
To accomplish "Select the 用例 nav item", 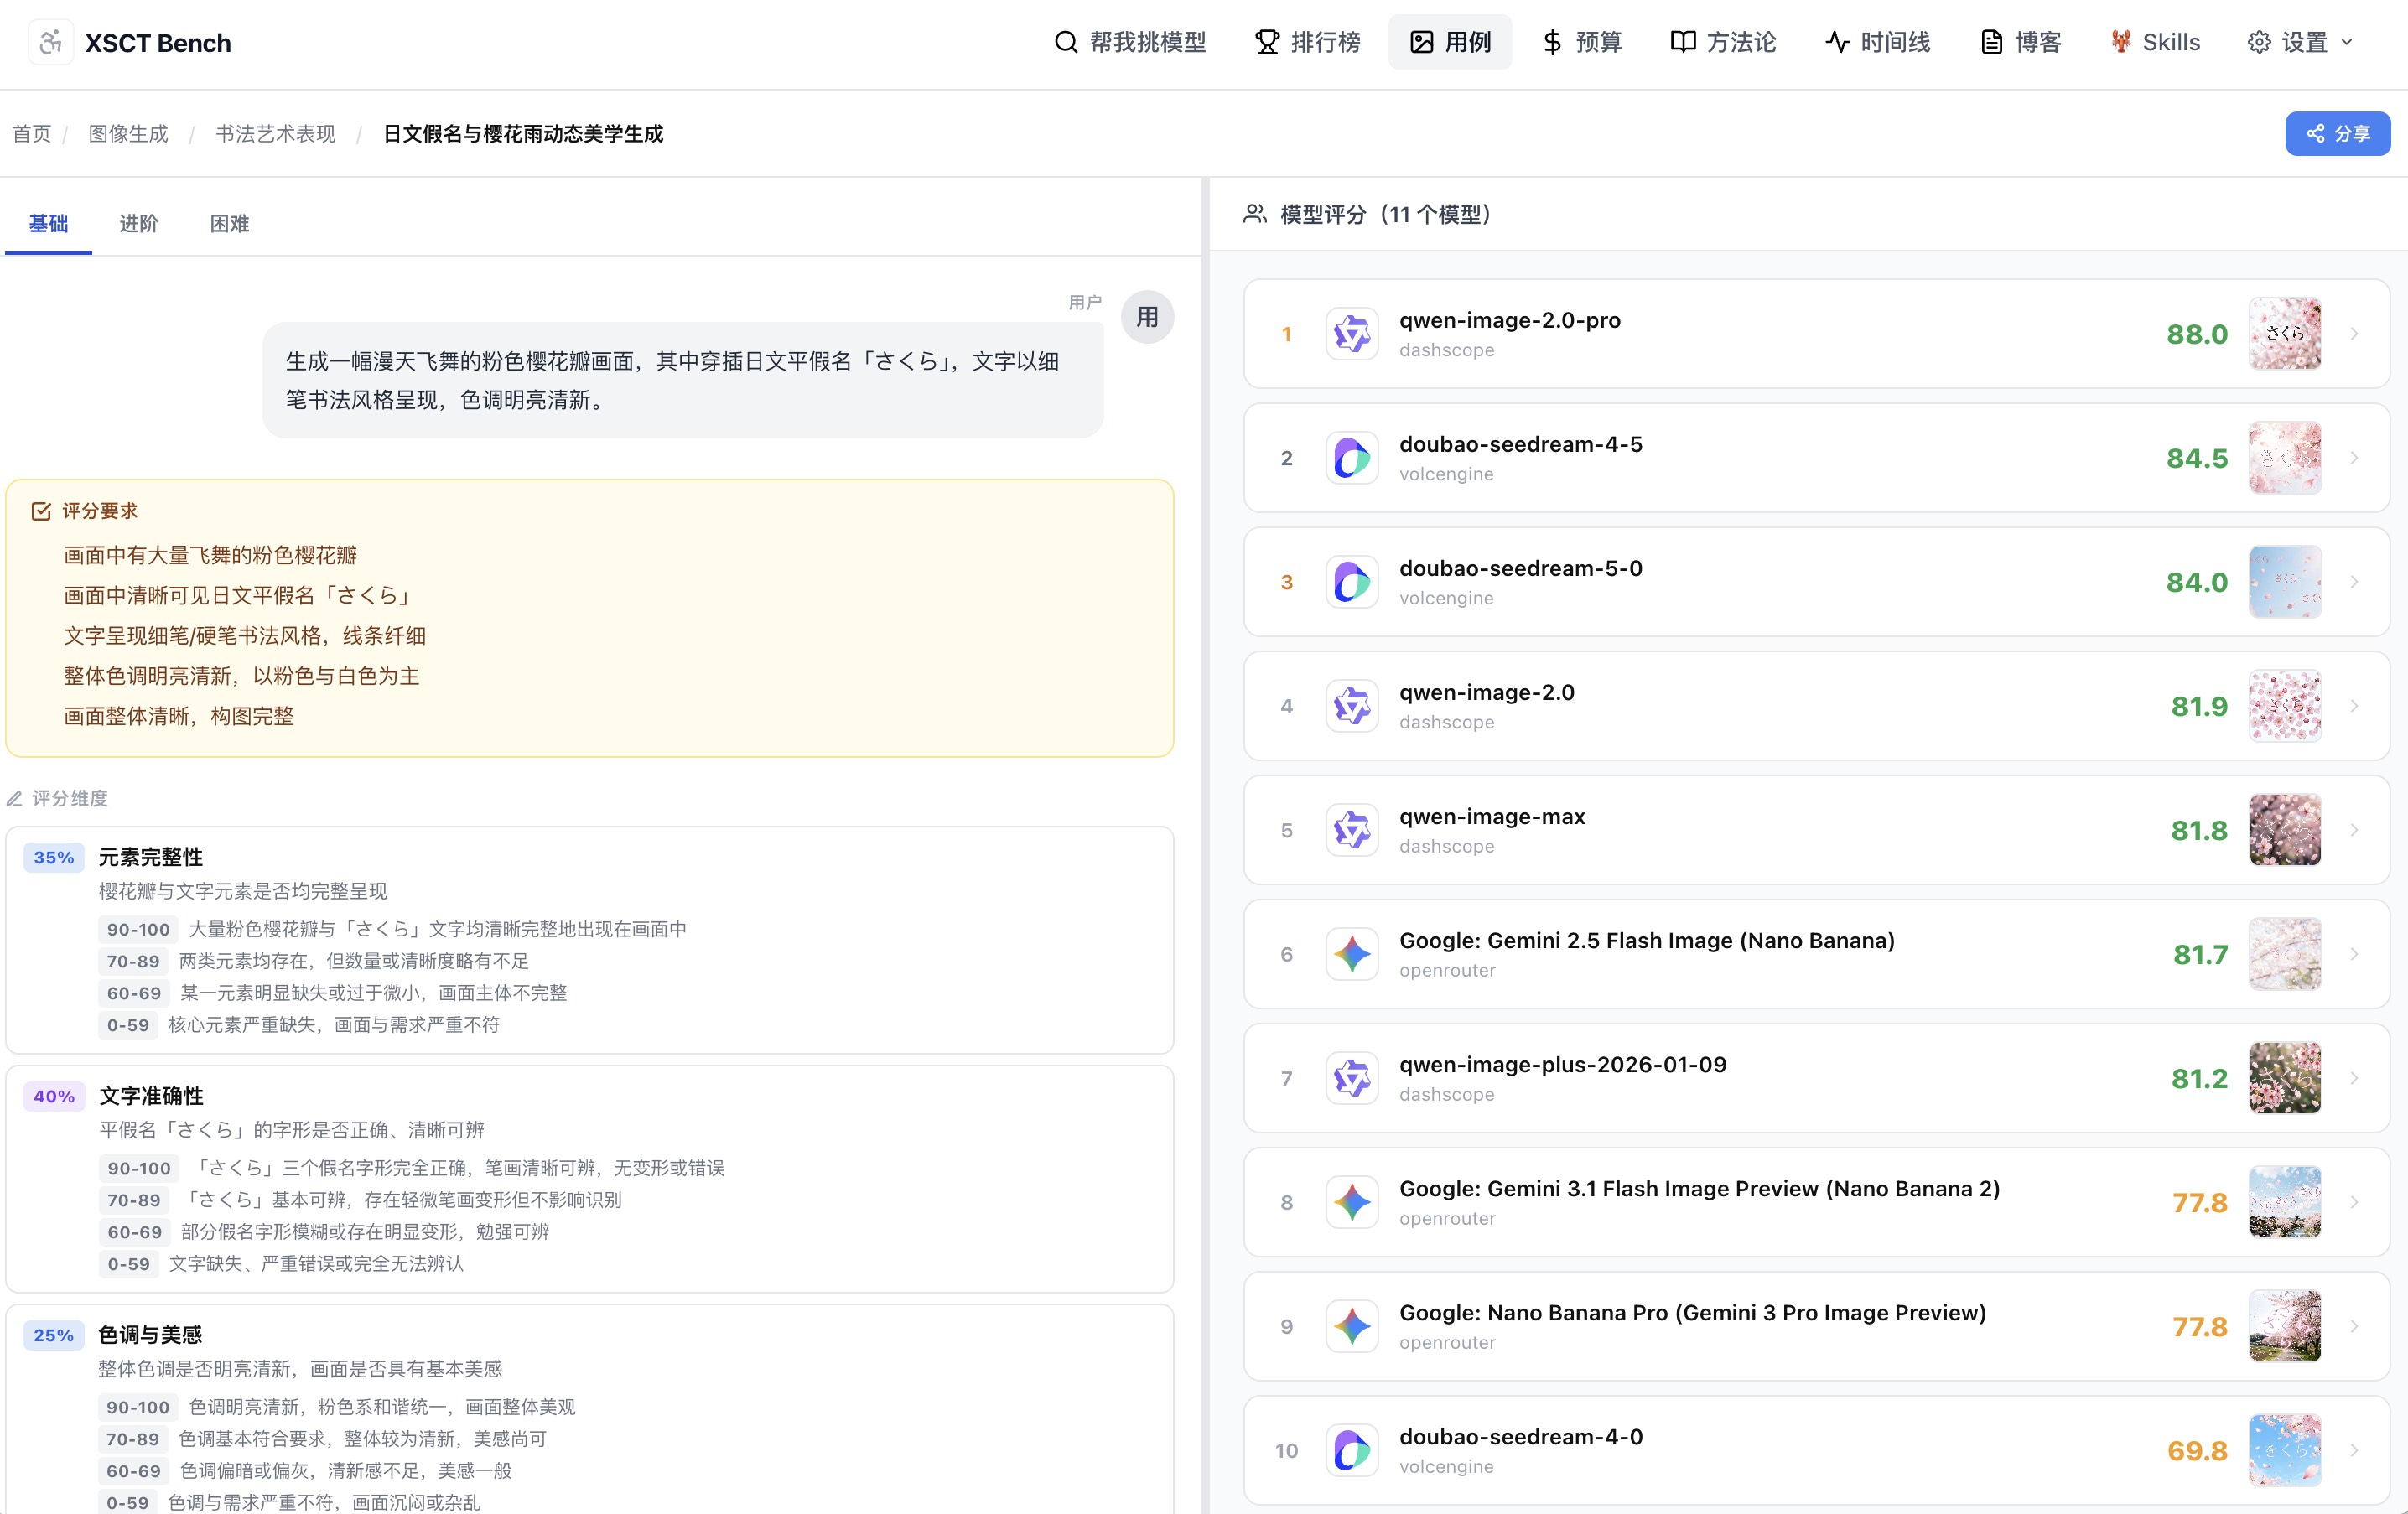I will (1450, 42).
